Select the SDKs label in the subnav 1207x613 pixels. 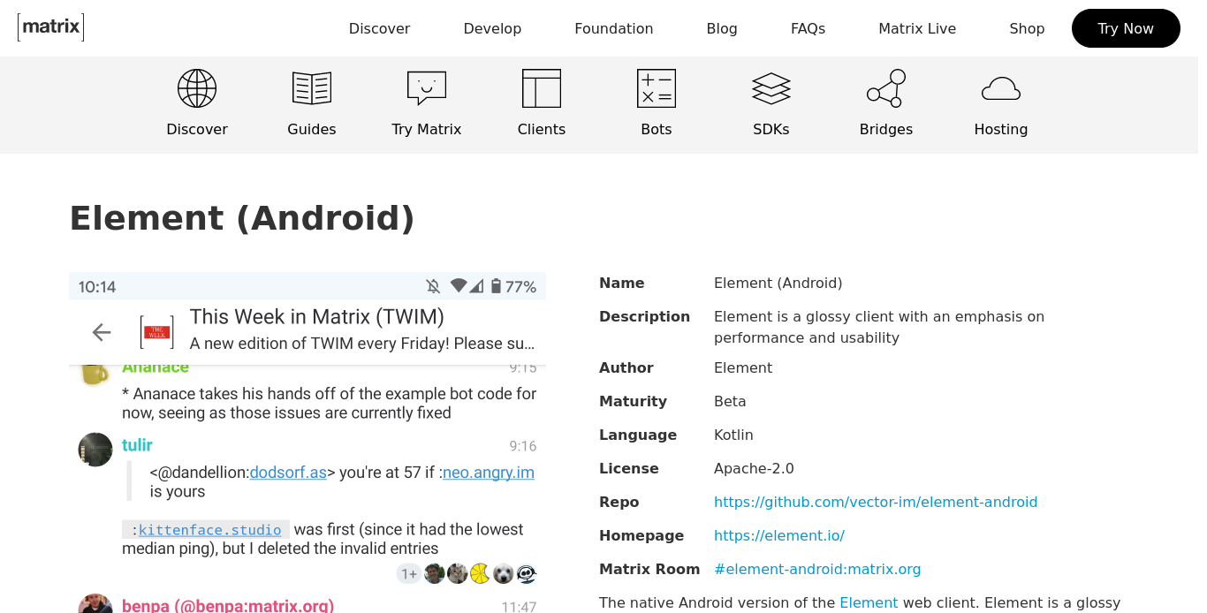(771, 129)
